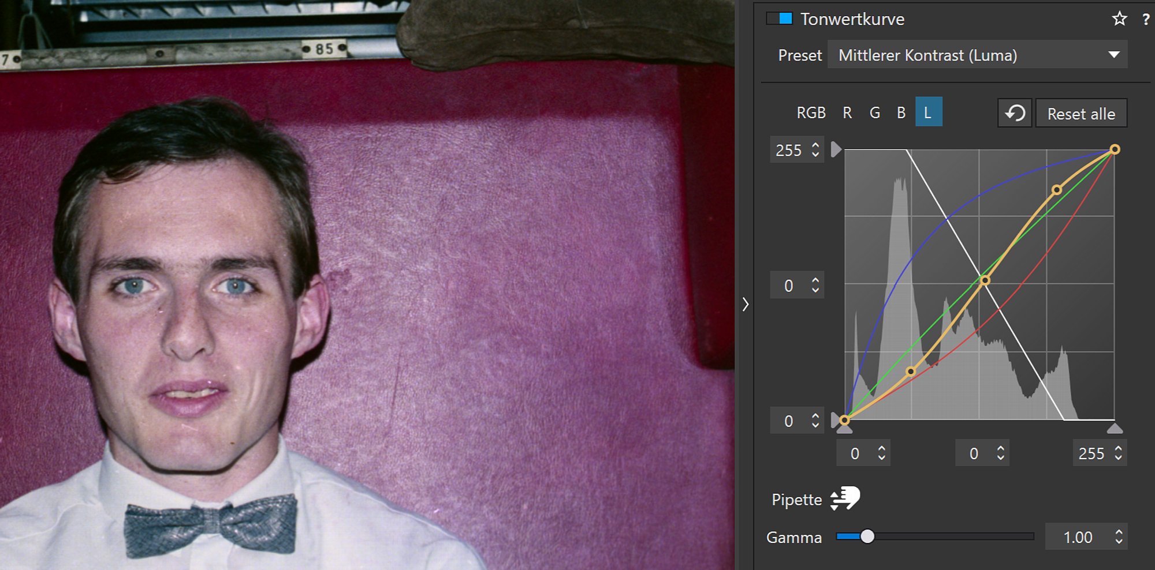The image size is (1155, 570).
Task: Switch to the RGB channel
Action: click(x=811, y=112)
